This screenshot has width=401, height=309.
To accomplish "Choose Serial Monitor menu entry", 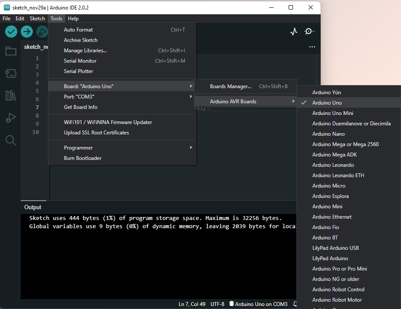I will (122, 61).
